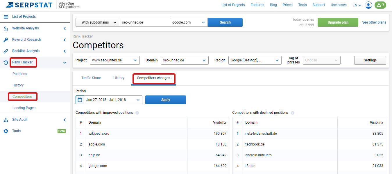
Task: Click the Serpstat logo
Action: tap(29, 5)
